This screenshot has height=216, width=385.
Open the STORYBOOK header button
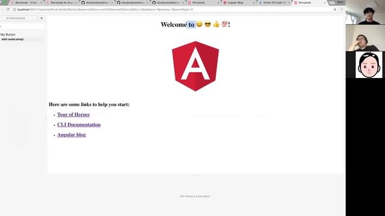(x=16, y=19)
